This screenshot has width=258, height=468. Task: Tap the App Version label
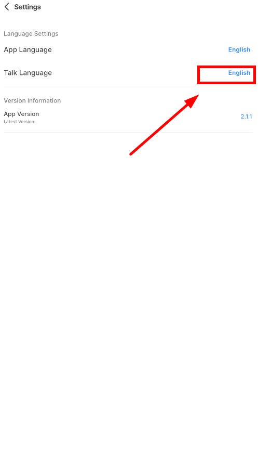click(x=21, y=114)
